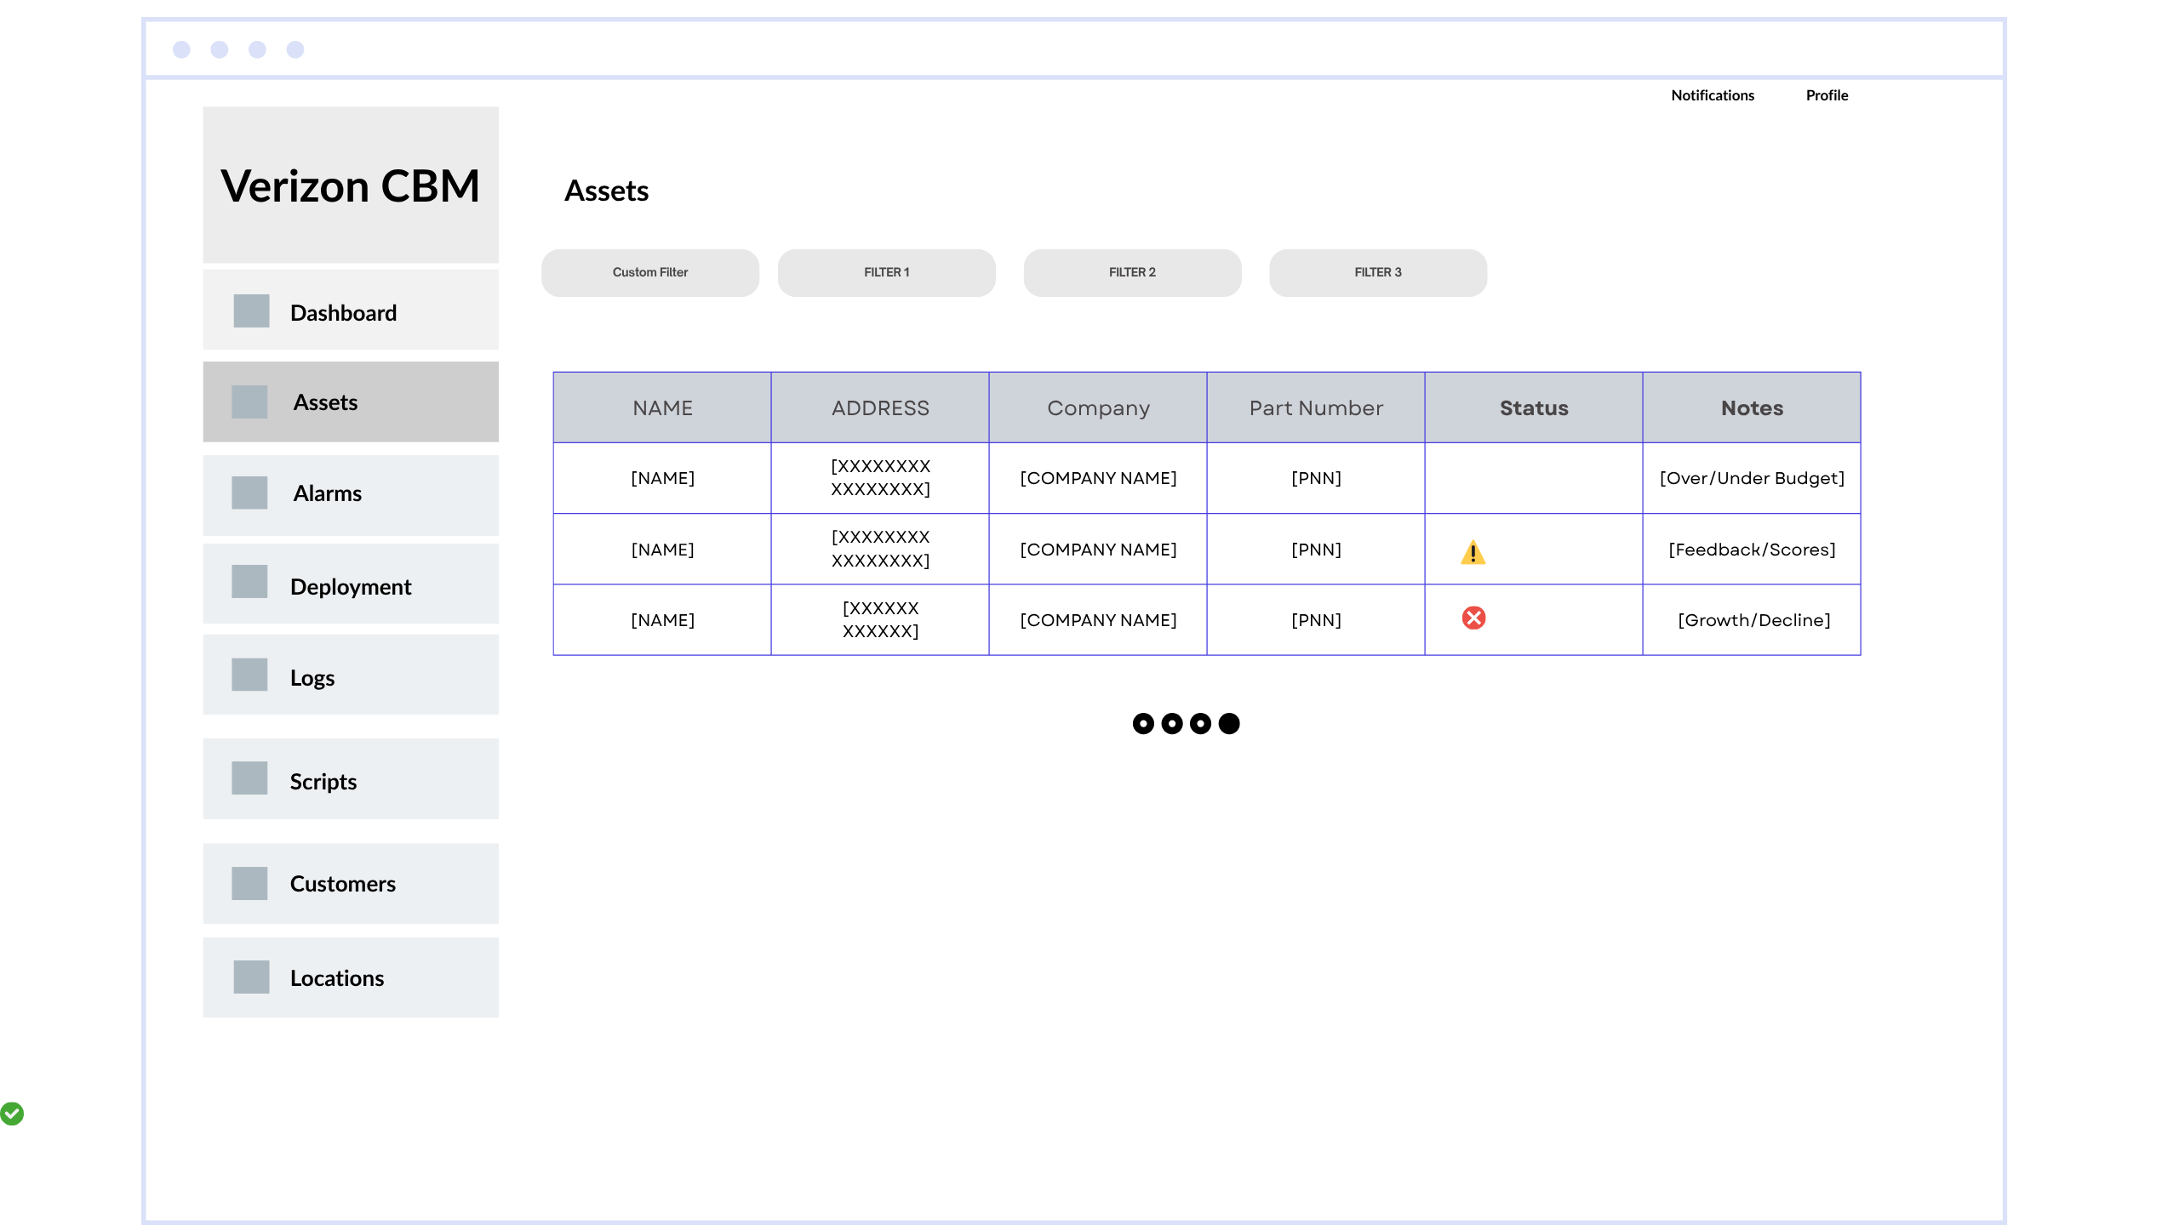
Task: Click the Alarms sidebar icon square
Action: point(249,493)
